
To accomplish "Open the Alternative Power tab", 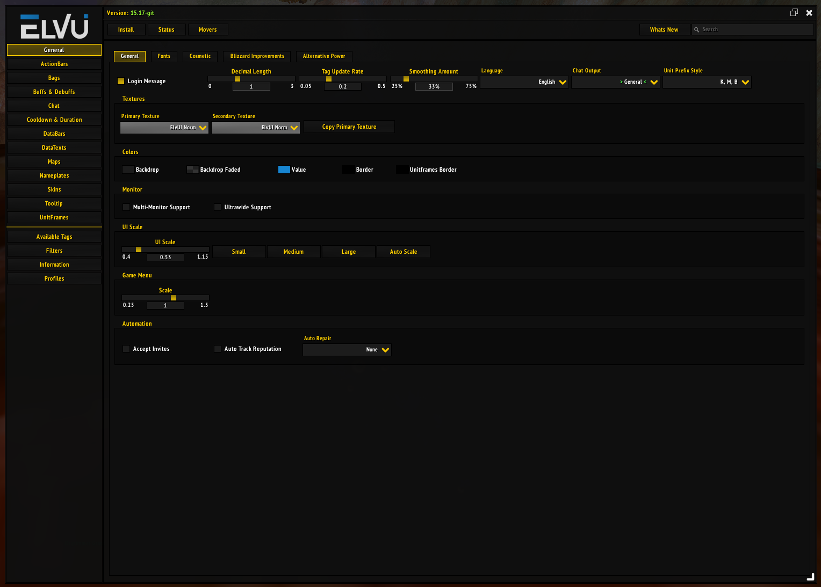I will click(324, 56).
